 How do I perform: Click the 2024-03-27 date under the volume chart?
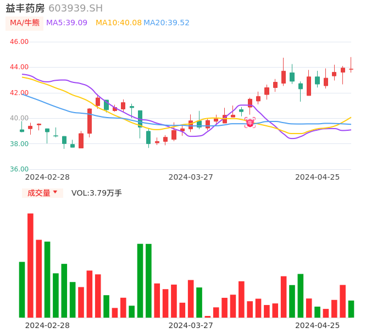click(191, 325)
